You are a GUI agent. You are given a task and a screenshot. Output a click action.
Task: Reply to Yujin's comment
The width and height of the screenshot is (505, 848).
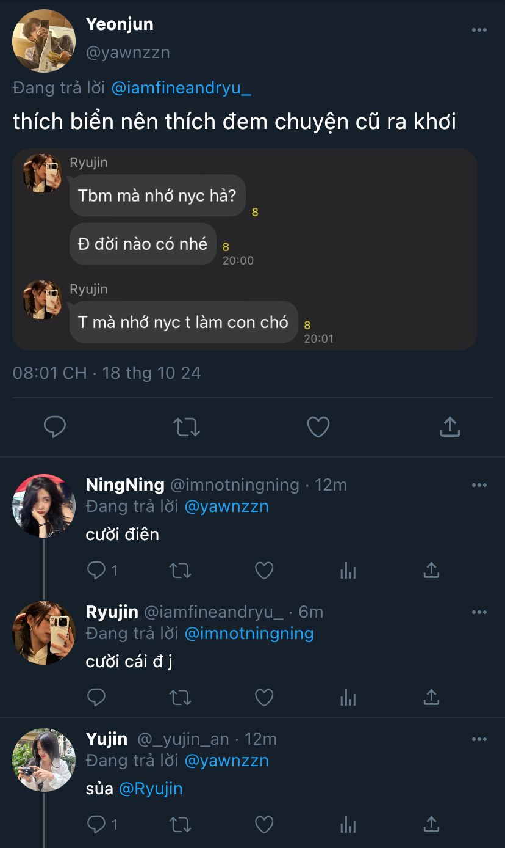(x=96, y=825)
